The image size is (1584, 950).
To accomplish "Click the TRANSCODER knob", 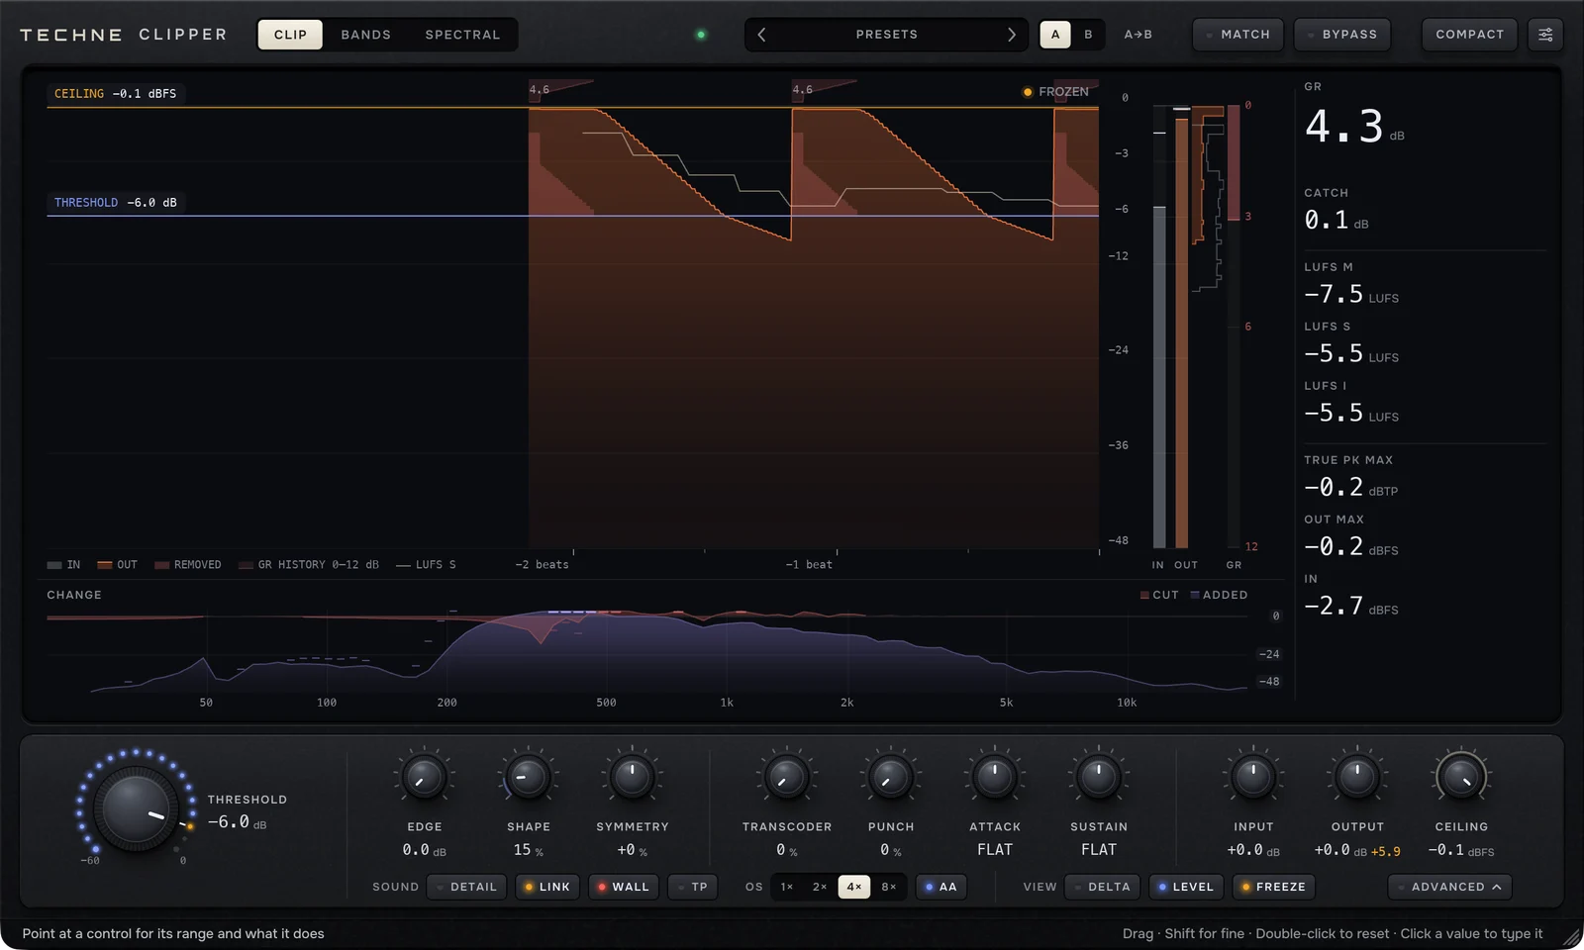I will pos(787,778).
